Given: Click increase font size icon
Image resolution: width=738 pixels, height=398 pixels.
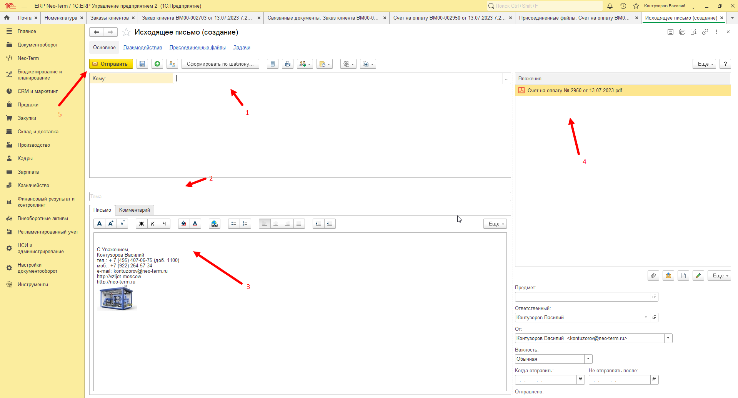Looking at the screenshot, I should (x=111, y=224).
